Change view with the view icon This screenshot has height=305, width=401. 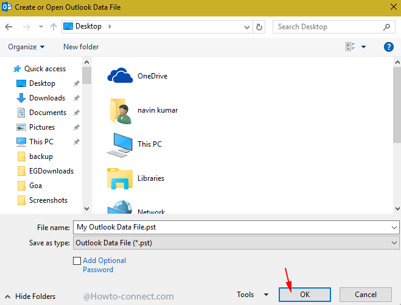(x=350, y=46)
